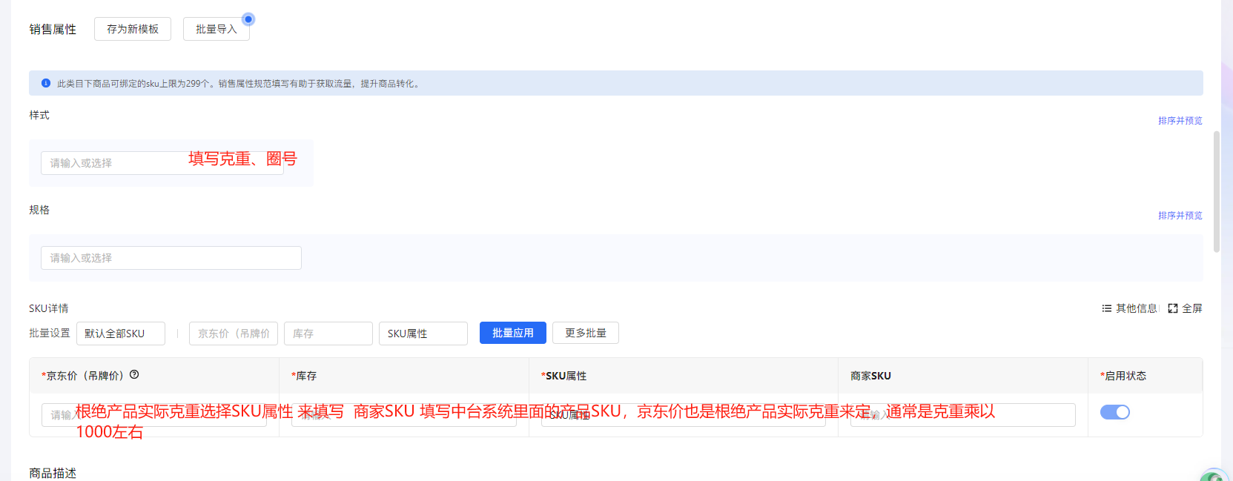The height and width of the screenshot is (481, 1233).
Task: Toggle the 启用状态 switch off
Action: click(1114, 412)
